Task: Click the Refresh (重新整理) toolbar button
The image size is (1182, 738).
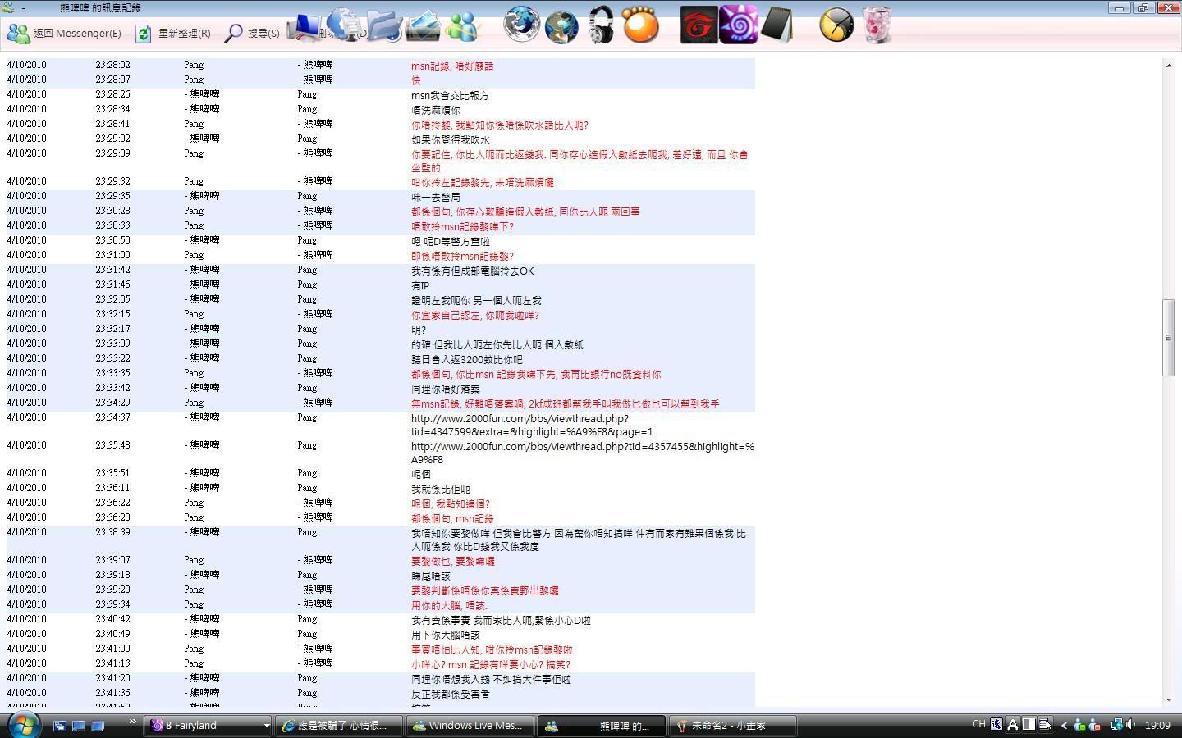Action: (173, 34)
